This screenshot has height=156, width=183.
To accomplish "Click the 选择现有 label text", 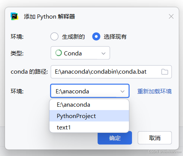I will click(x=115, y=37).
